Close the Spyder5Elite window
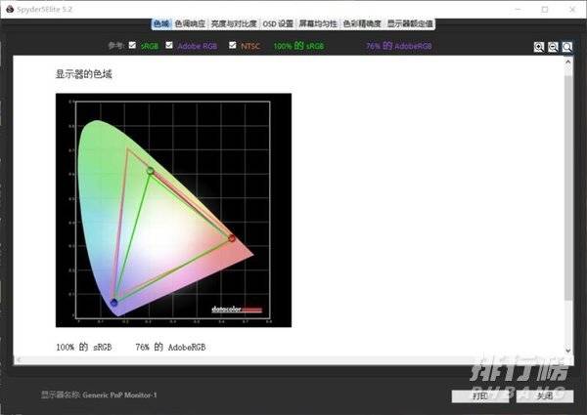The image size is (587, 415). 572,10
